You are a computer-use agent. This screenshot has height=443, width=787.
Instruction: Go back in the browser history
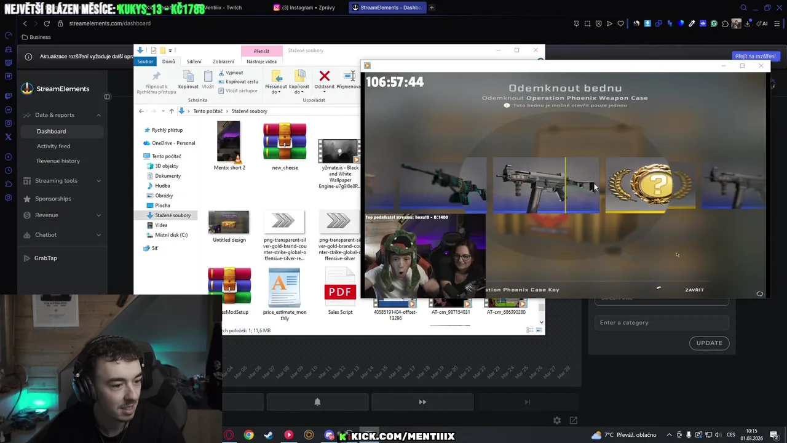[25, 23]
